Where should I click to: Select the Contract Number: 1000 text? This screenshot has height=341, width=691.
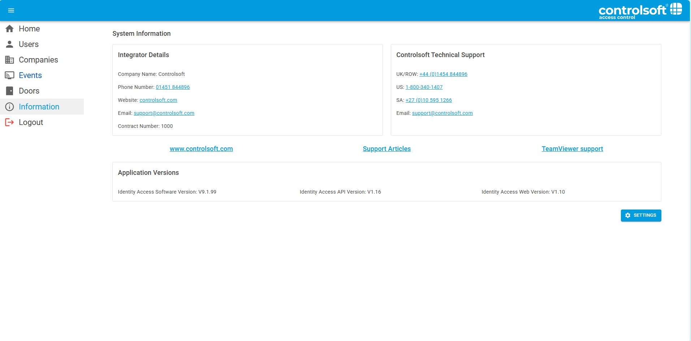[145, 126]
